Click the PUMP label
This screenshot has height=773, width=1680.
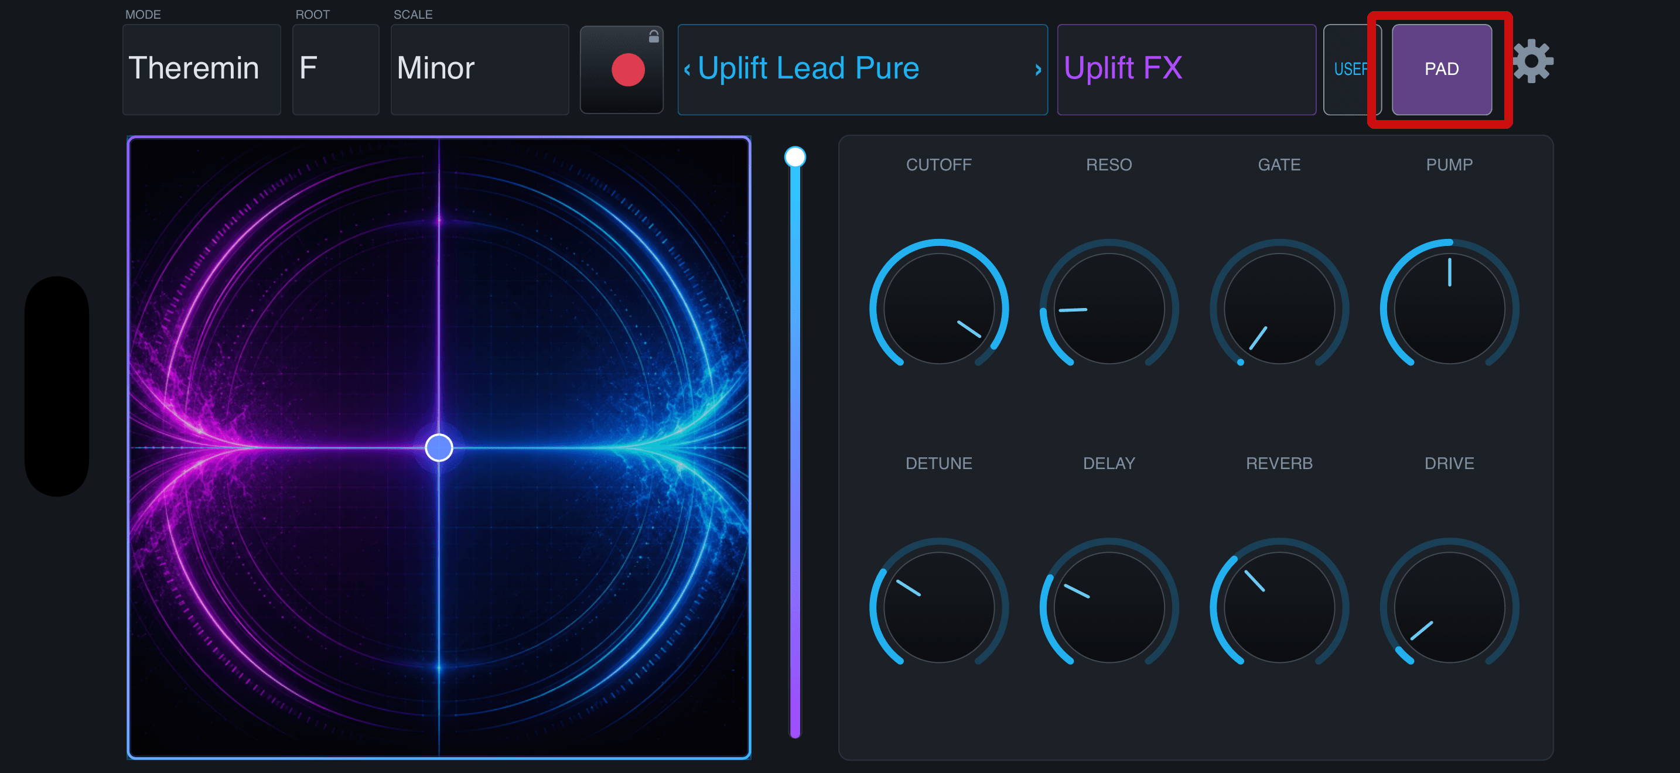click(x=1449, y=165)
